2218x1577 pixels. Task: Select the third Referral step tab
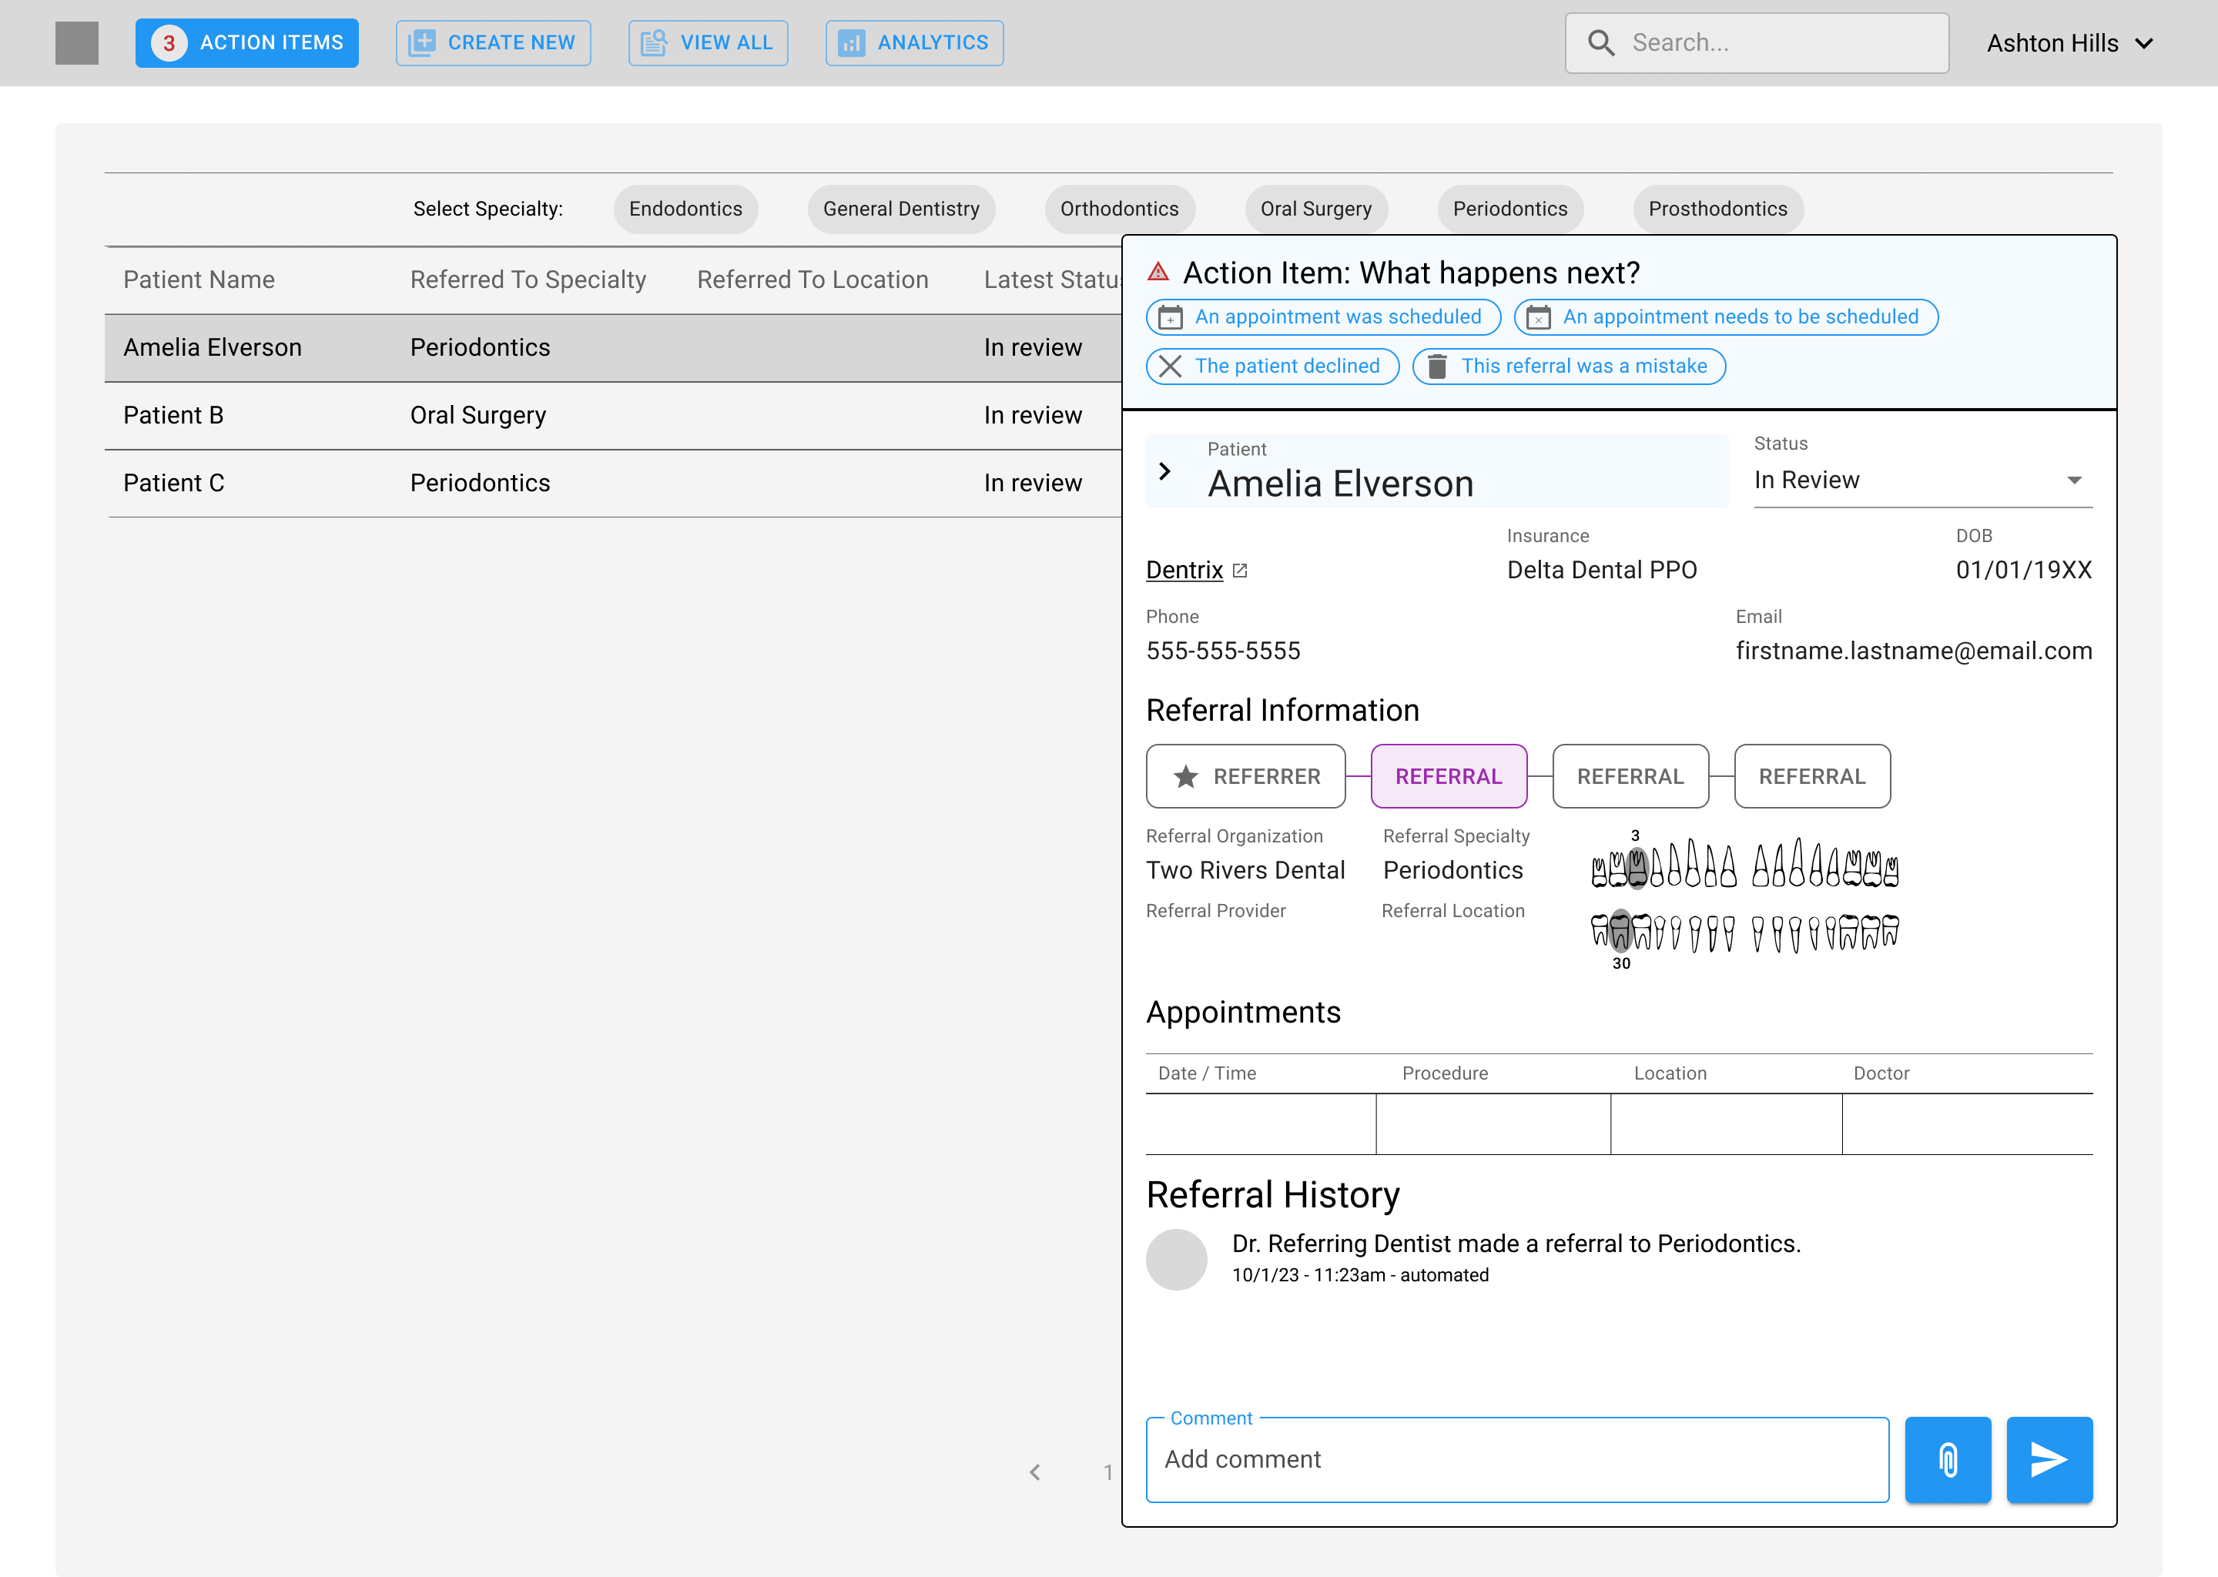pos(1630,777)
